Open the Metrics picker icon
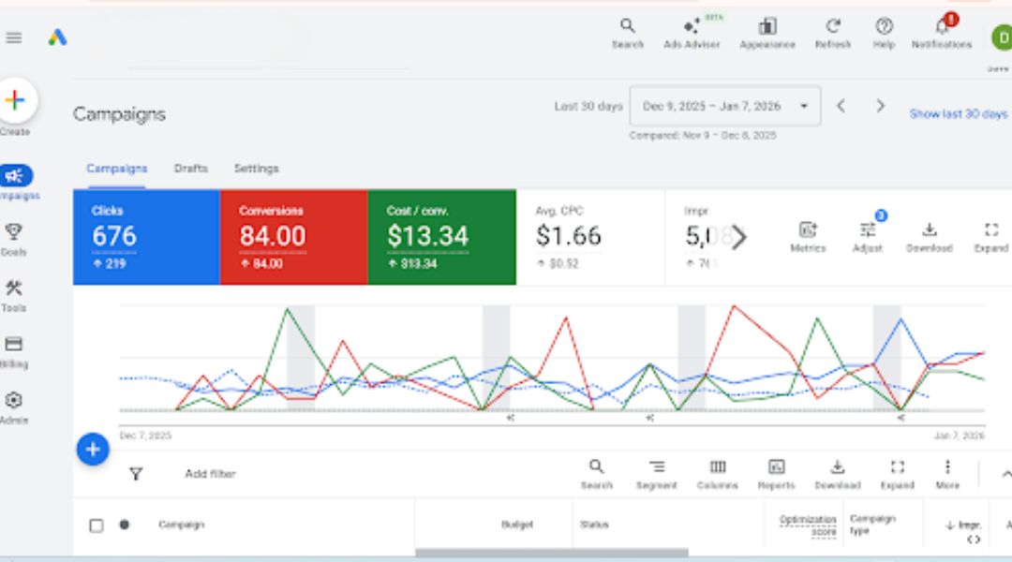 point(807,229)
